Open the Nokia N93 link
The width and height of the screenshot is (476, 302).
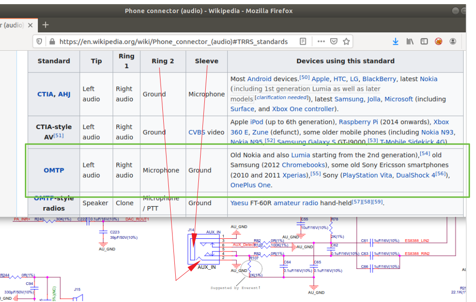[437, 132]
